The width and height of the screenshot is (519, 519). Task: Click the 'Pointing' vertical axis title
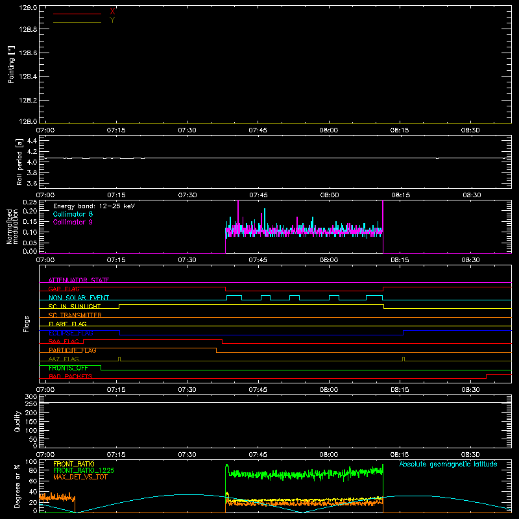[11, 65]
